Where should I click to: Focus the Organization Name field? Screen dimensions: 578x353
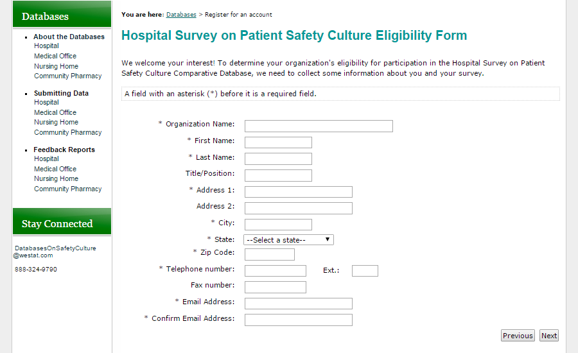(319, 126)
